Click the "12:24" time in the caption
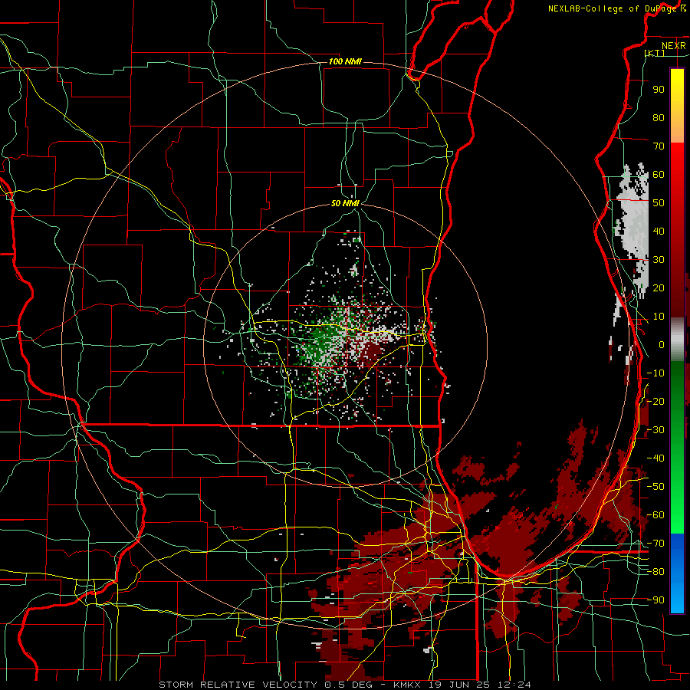Image resolution: width=690 pixels, height=690 pixels. [x=514, y=685]
